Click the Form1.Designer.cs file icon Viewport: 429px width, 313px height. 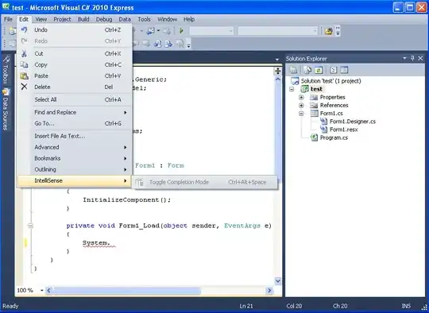(x=323, y=122)
